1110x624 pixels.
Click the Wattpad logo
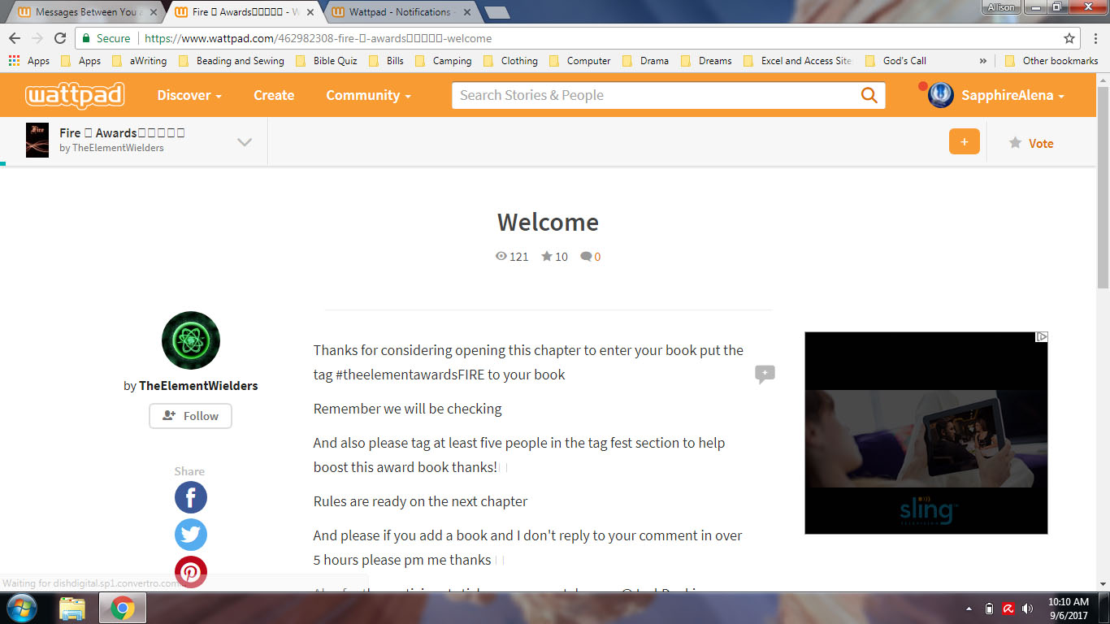point(74,95)
